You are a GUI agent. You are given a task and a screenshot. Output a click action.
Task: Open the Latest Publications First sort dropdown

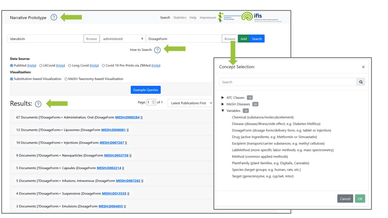(x=191, y=103)
